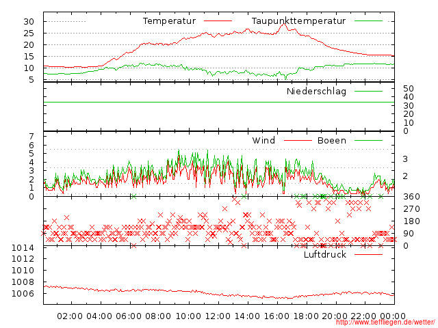
Task: Click the 00:00 time axis label
Action: 393,316
